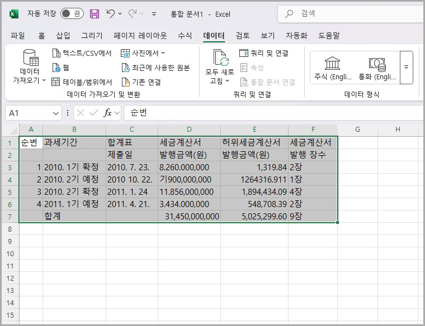Click the Select All corner triangle

point(13,131)
